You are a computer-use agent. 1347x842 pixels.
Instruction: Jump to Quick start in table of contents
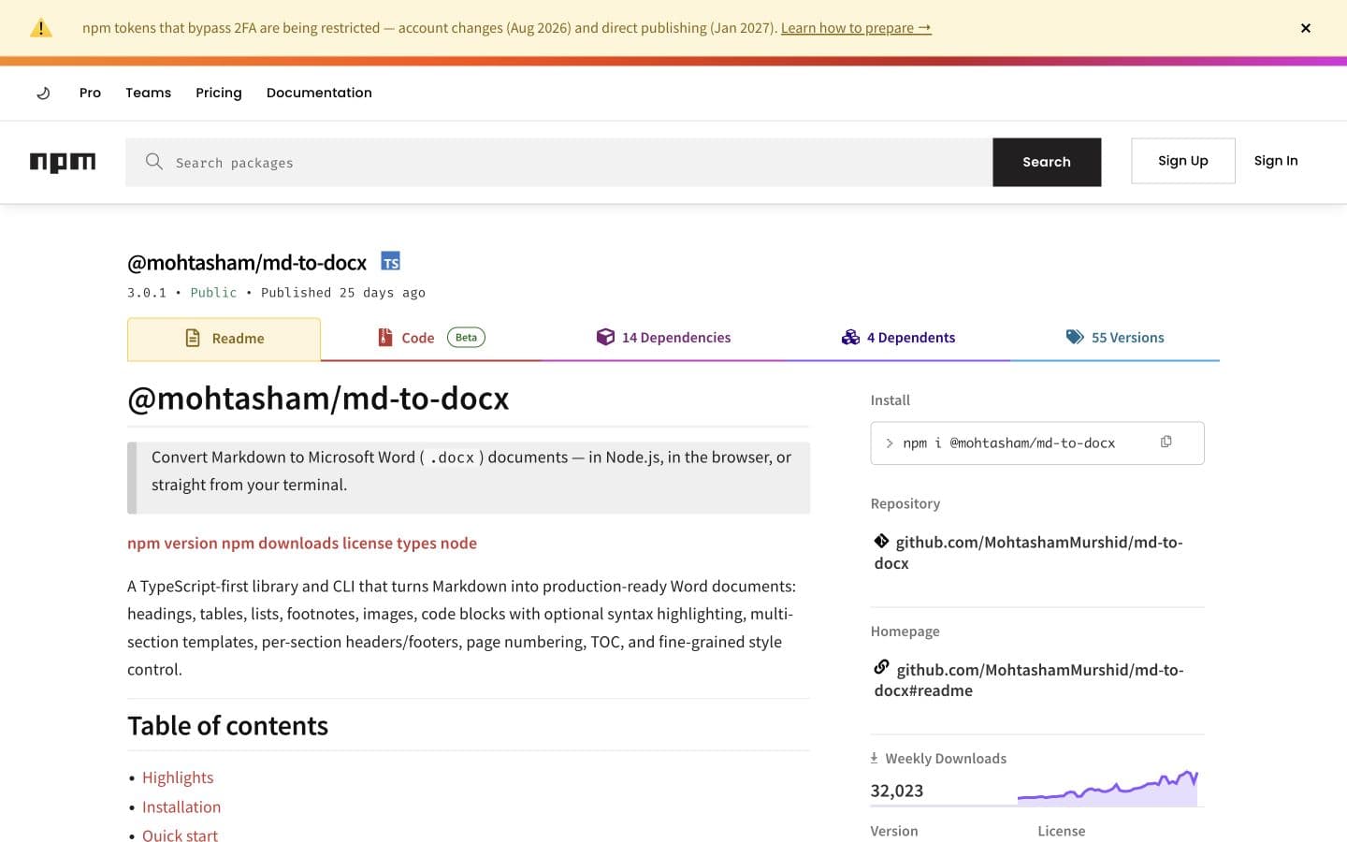180,835
